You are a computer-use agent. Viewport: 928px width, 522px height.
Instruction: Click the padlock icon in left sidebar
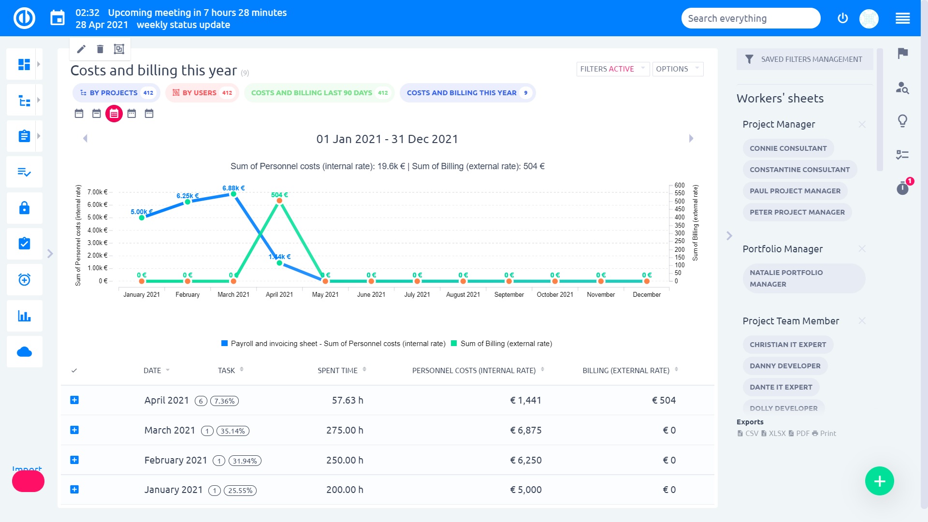[24, 208]
